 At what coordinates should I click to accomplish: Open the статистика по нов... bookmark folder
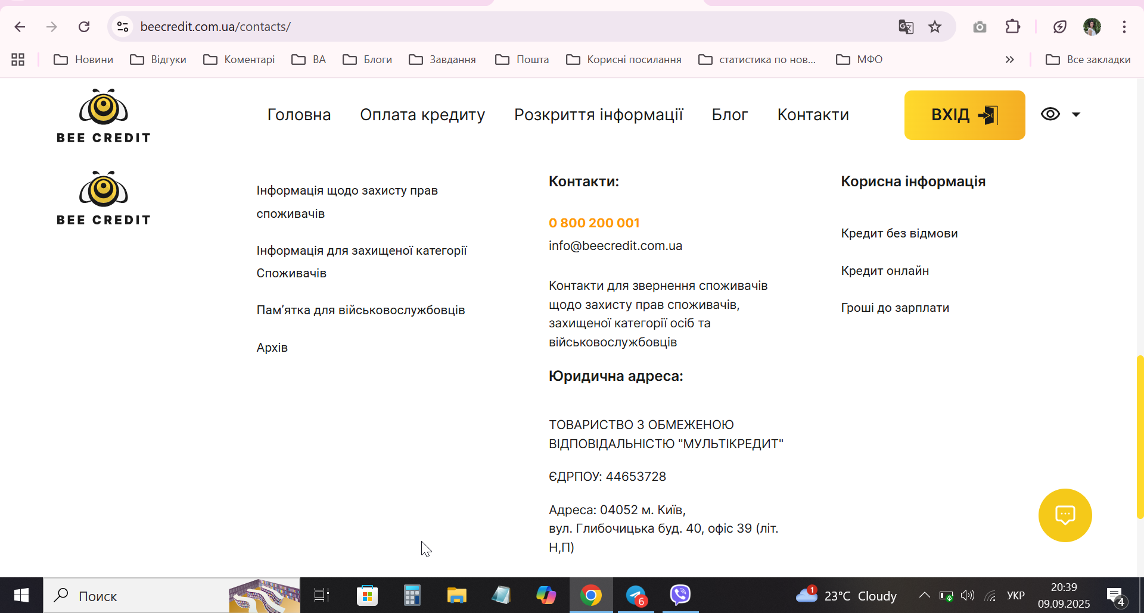click(x=757, y=60)
